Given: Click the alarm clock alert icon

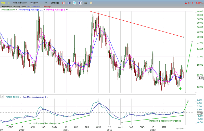Looking at the screenshot, I should (63, 3).
